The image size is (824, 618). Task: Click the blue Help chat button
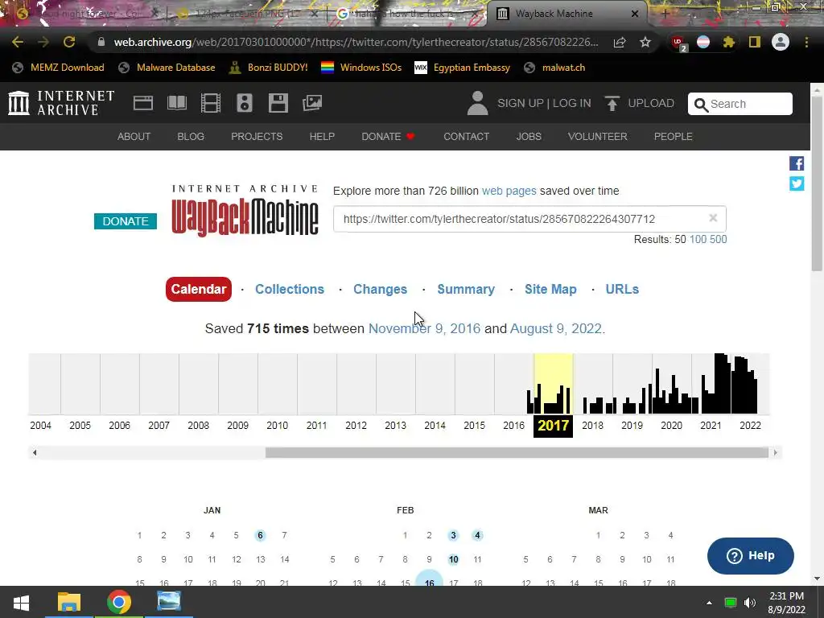(x=750, y=555)
